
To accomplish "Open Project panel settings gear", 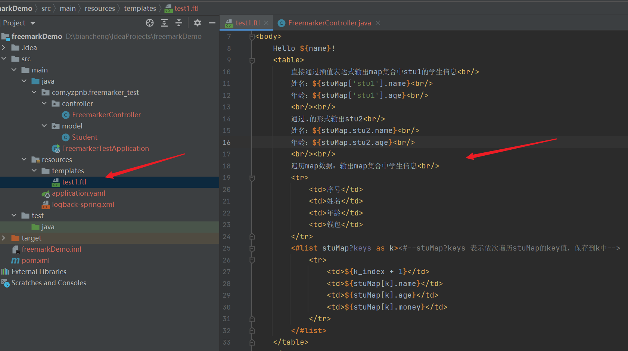I will [x=198, y=23].
